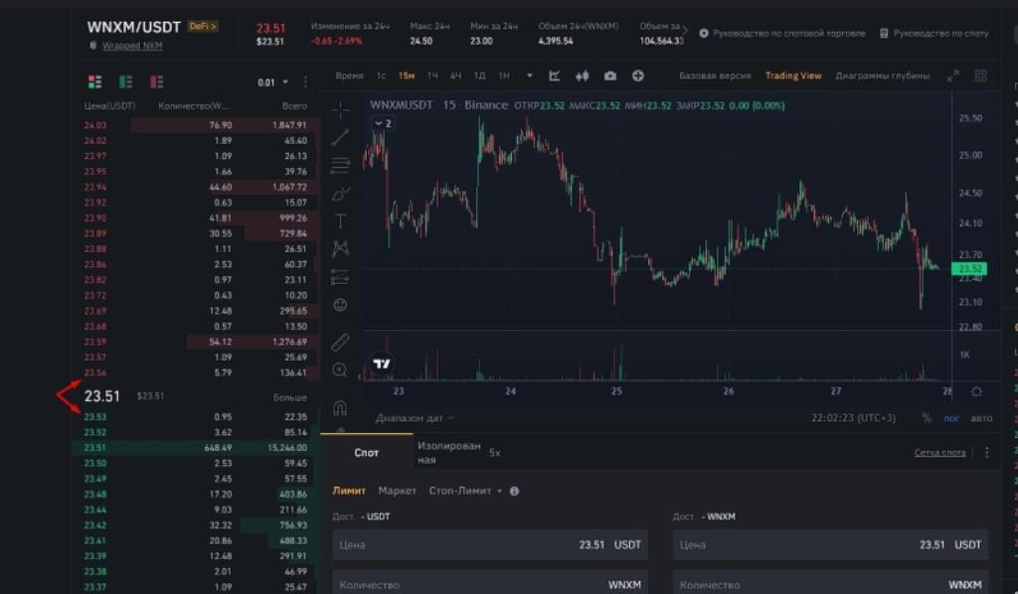Select the brush drawing tool
Image resolution: width=1018 pixels, height=594 pixels.
coord(340,194)
